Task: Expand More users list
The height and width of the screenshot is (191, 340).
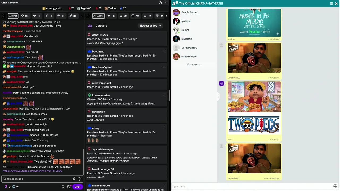Action: [x=194, y=64]
